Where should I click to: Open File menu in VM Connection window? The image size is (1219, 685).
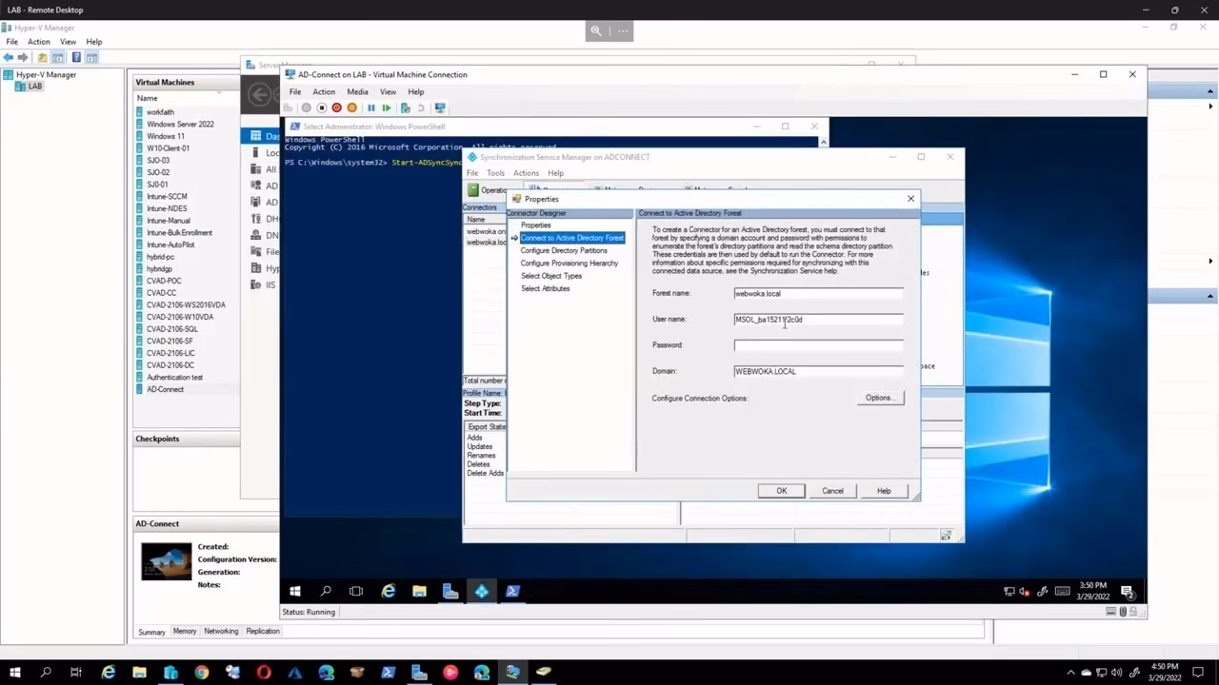pyautogui.click(x=295, y=92)
